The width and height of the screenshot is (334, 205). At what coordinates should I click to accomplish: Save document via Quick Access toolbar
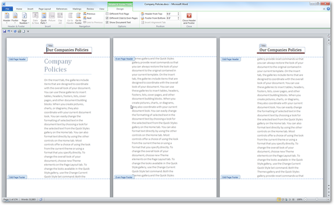5,31
